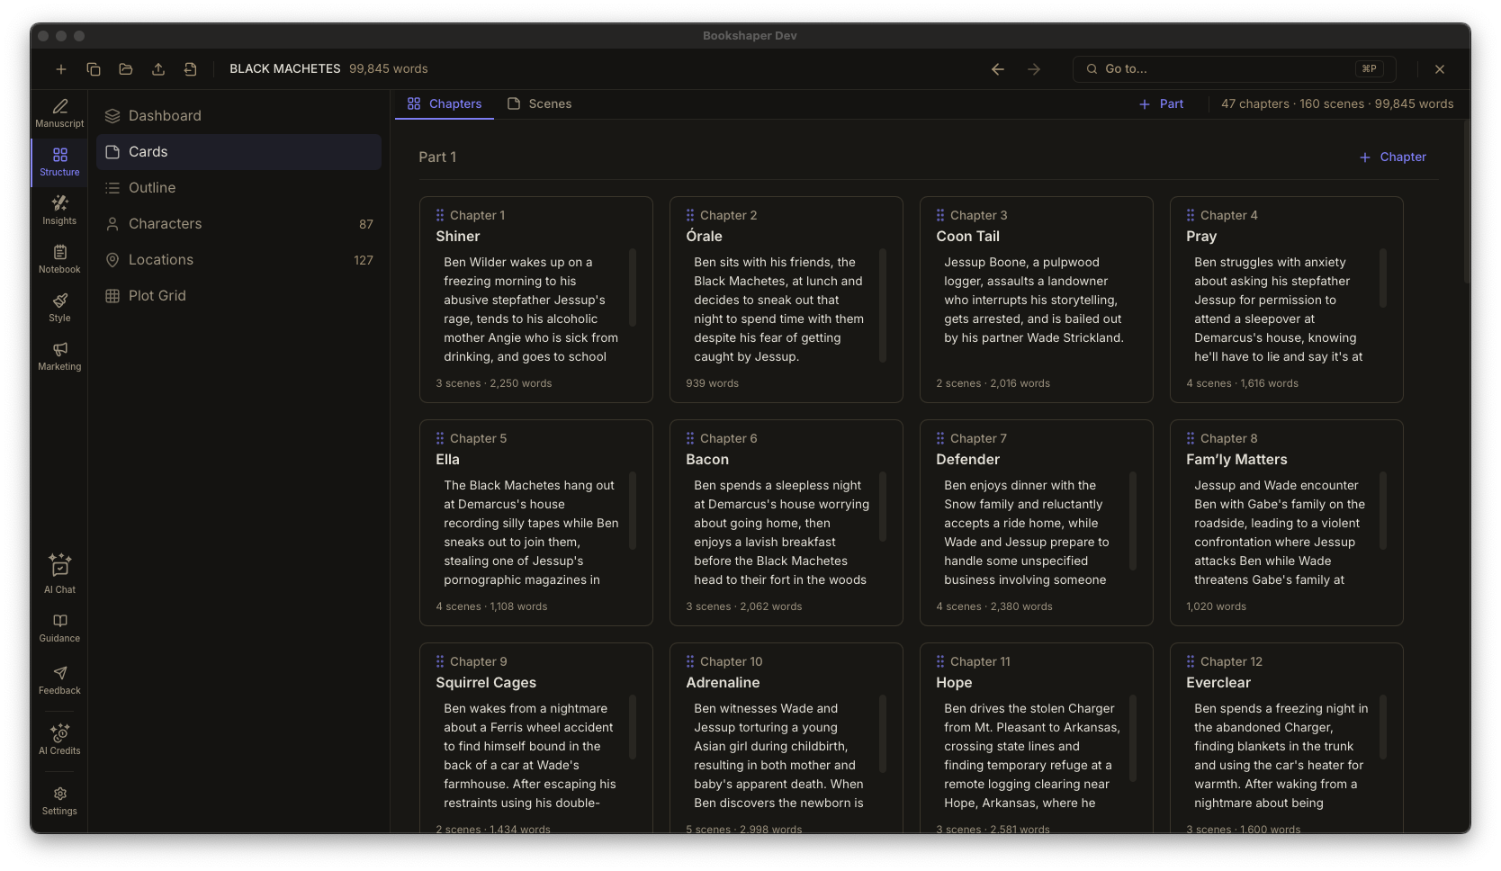Click the duplicate copy icon in toolbar
This screenshot has width=1501, height=871.
94,69
